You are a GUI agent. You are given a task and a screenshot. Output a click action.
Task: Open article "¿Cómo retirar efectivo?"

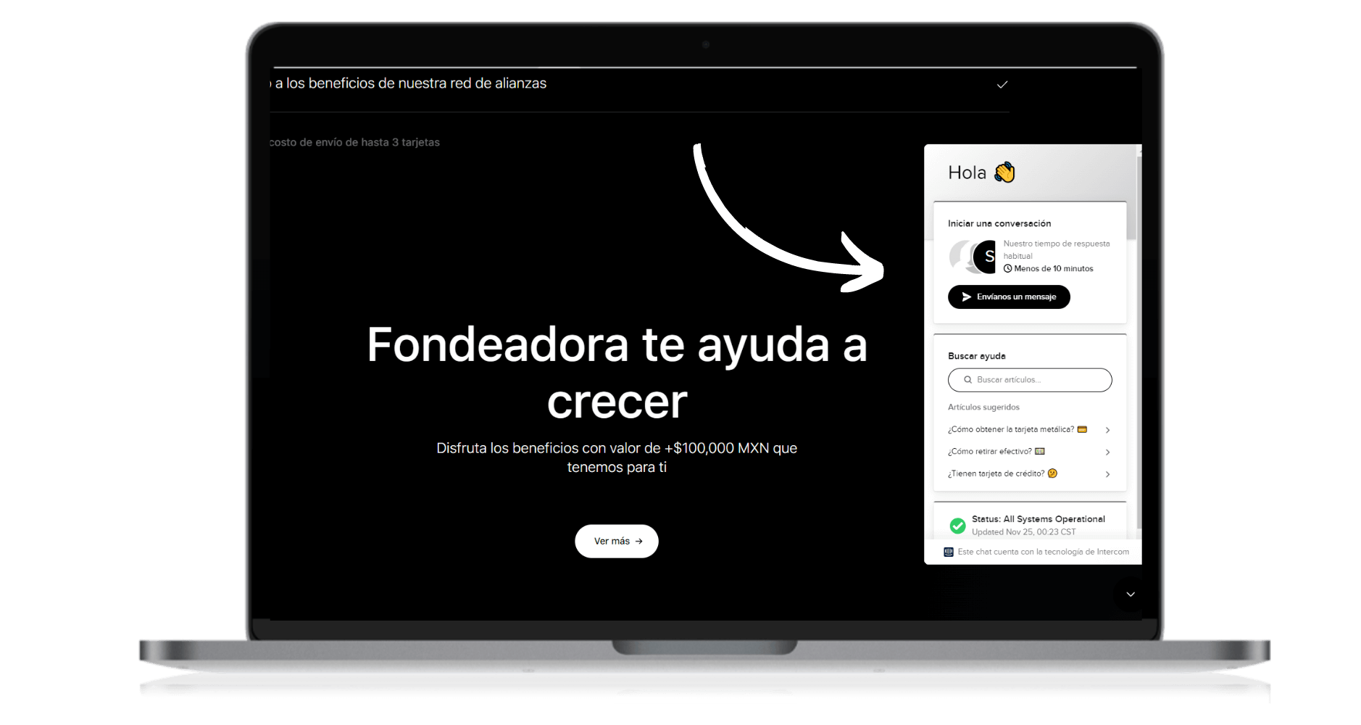click(x=1029, y=452)
